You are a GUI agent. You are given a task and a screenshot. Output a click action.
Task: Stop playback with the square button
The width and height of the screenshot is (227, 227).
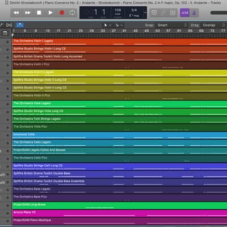point(39,12)
